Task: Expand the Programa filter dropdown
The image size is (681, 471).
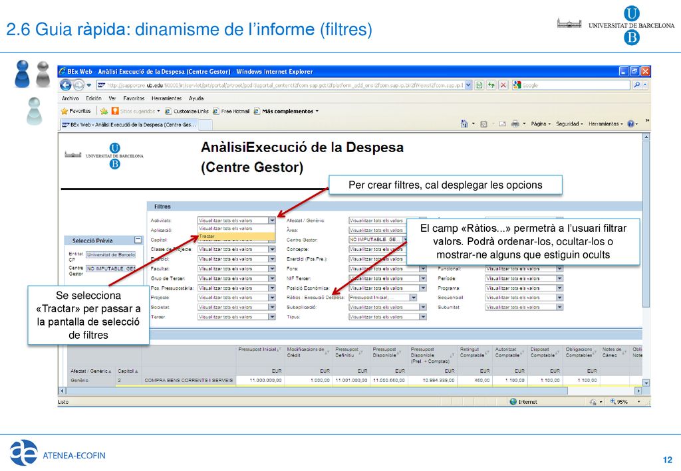Action: pyautogui.click(x=560, y=288)
